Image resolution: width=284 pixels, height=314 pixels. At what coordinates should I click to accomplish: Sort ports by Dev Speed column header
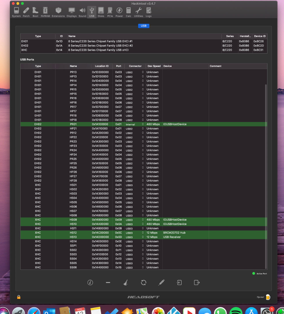[x=154, y=66]
